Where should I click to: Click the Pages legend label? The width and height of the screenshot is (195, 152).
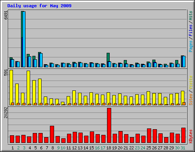pyautogui.click(x=190, y=46)
